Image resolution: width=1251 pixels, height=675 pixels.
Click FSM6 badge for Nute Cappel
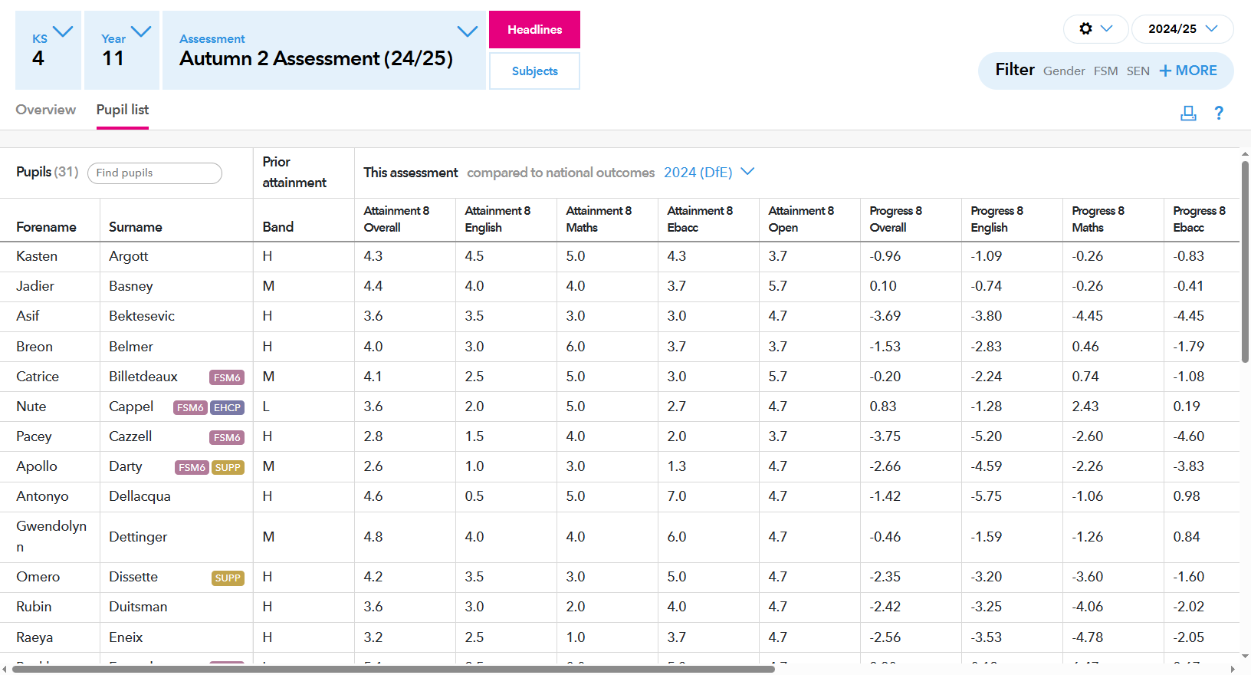190,407
